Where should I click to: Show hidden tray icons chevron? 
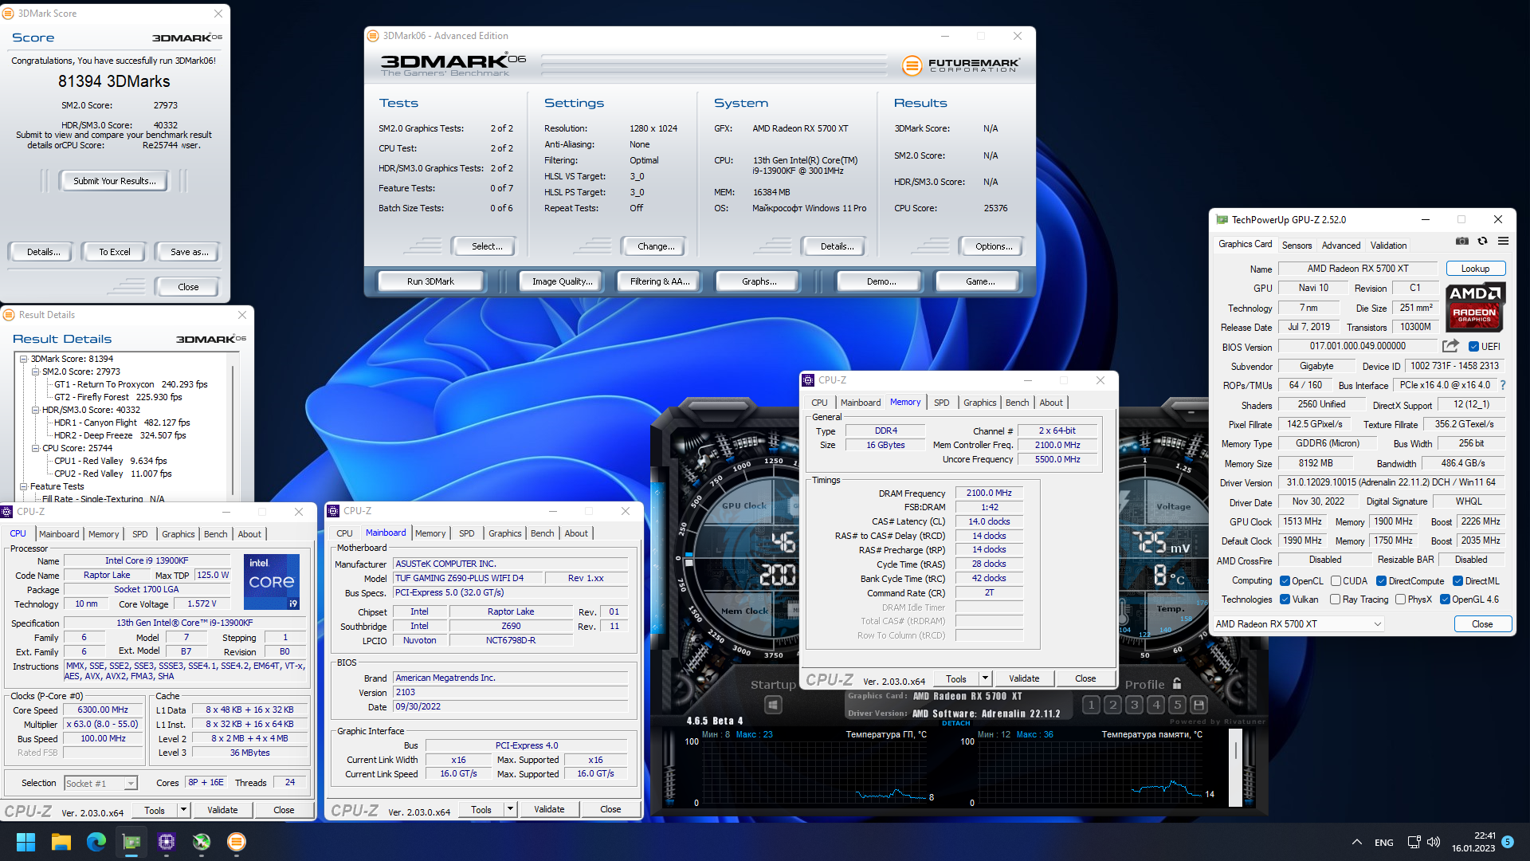[1356, 842]
